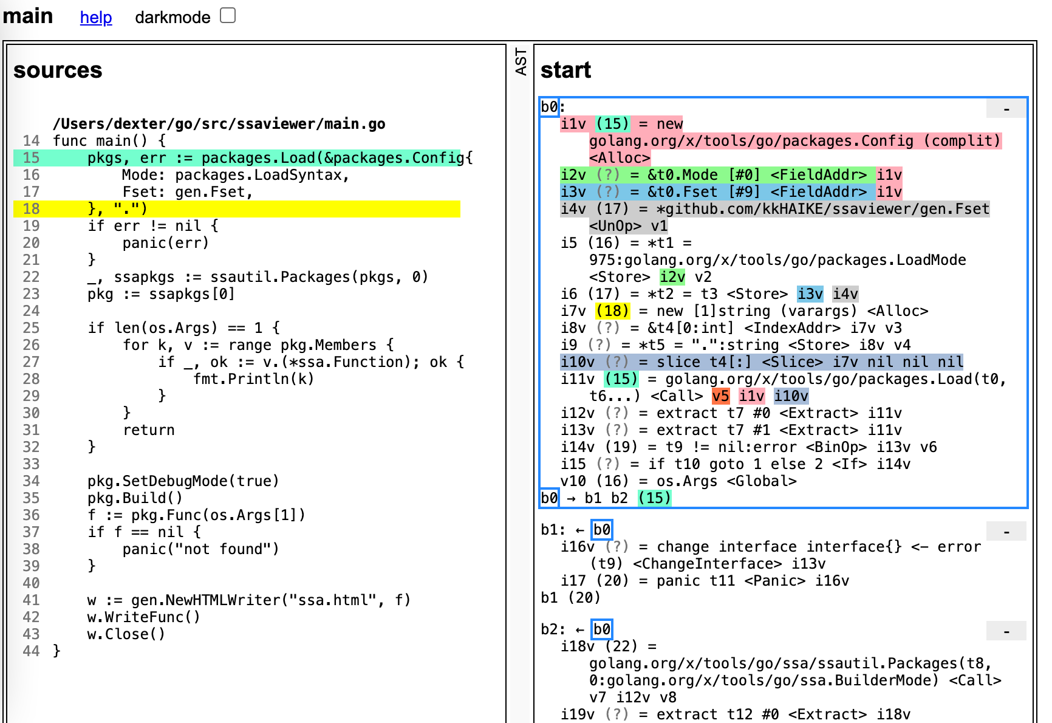This screenshot has width=1052, height=723.
Task: Click source line 41 gen.NewHTMLWriter
Action: coord(249,600)
